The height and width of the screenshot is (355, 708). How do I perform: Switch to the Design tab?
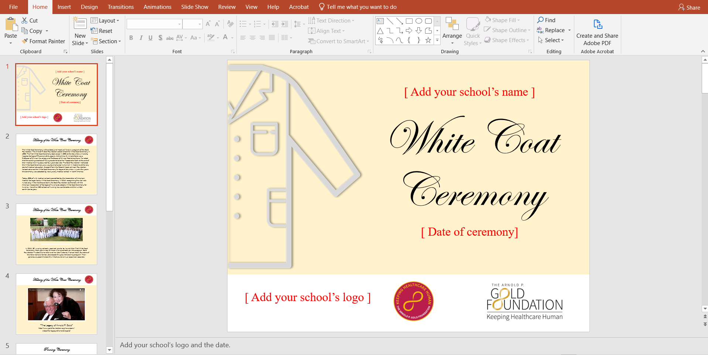pyautogui.click(x=89, y=7)
